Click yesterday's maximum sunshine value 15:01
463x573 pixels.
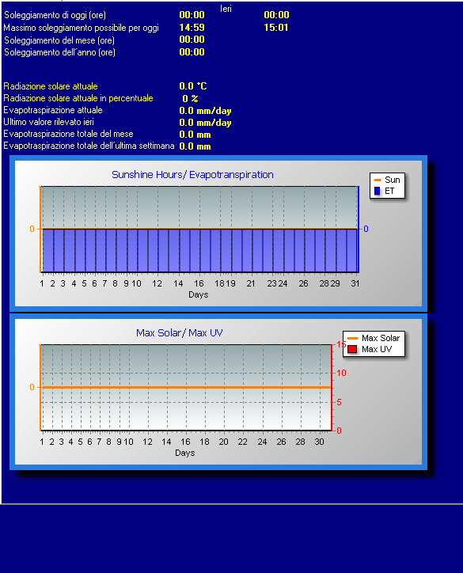(x=276, y=28)
